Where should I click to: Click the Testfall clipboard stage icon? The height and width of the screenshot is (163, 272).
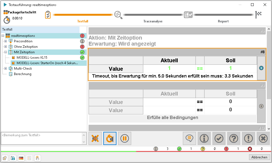click(48, 15)
